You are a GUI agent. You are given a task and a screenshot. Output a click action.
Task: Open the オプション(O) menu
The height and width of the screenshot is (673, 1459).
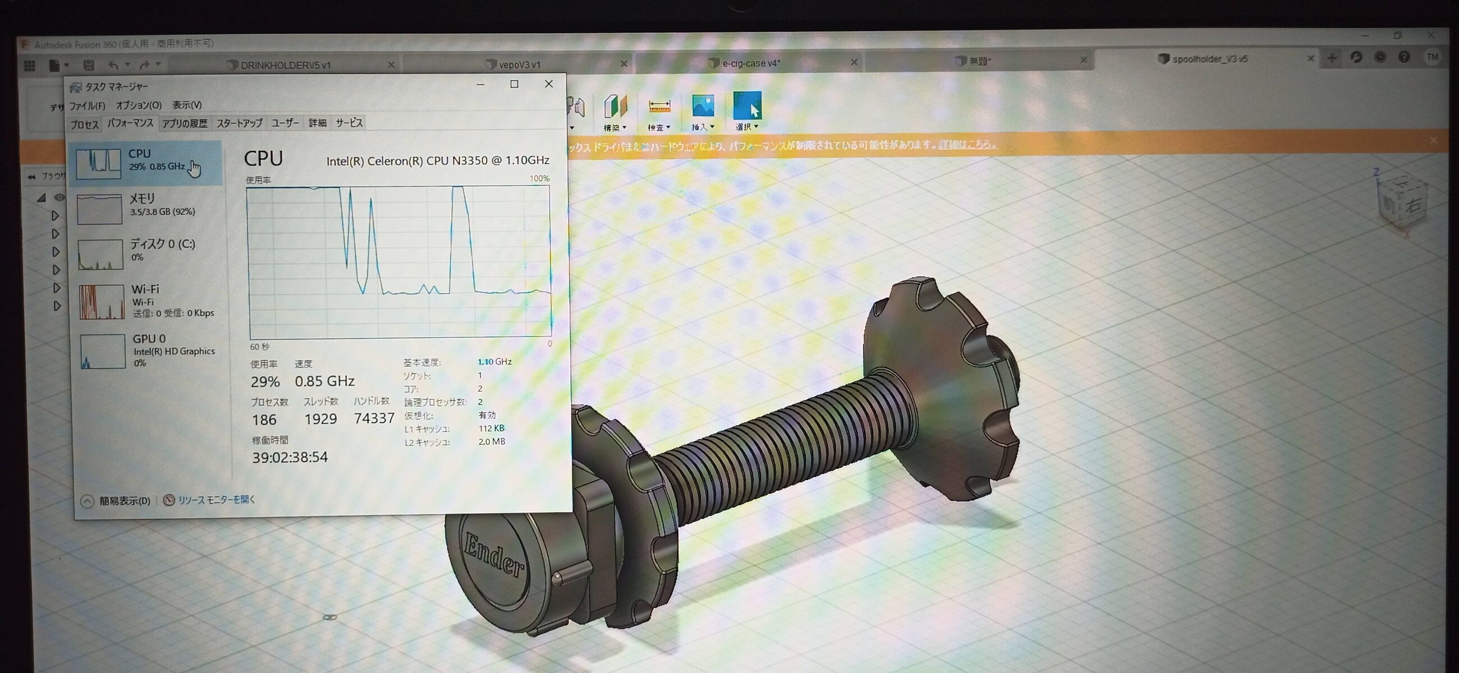[x=139, y=105]
